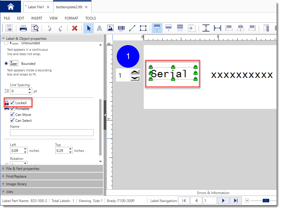Select the Rectangle shape tool
The image size is (281, 210).
143,28
